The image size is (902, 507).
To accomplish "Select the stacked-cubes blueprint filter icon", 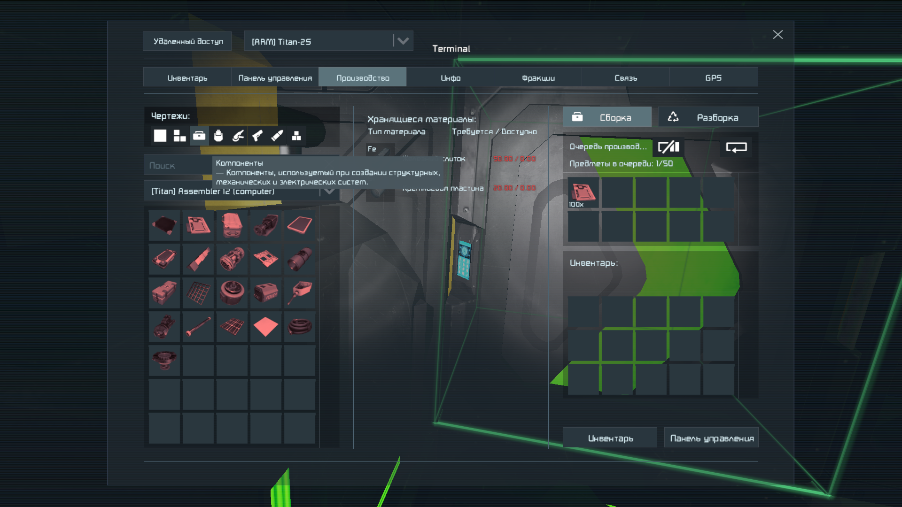I will pyautogui.click(x=296, y=136).
